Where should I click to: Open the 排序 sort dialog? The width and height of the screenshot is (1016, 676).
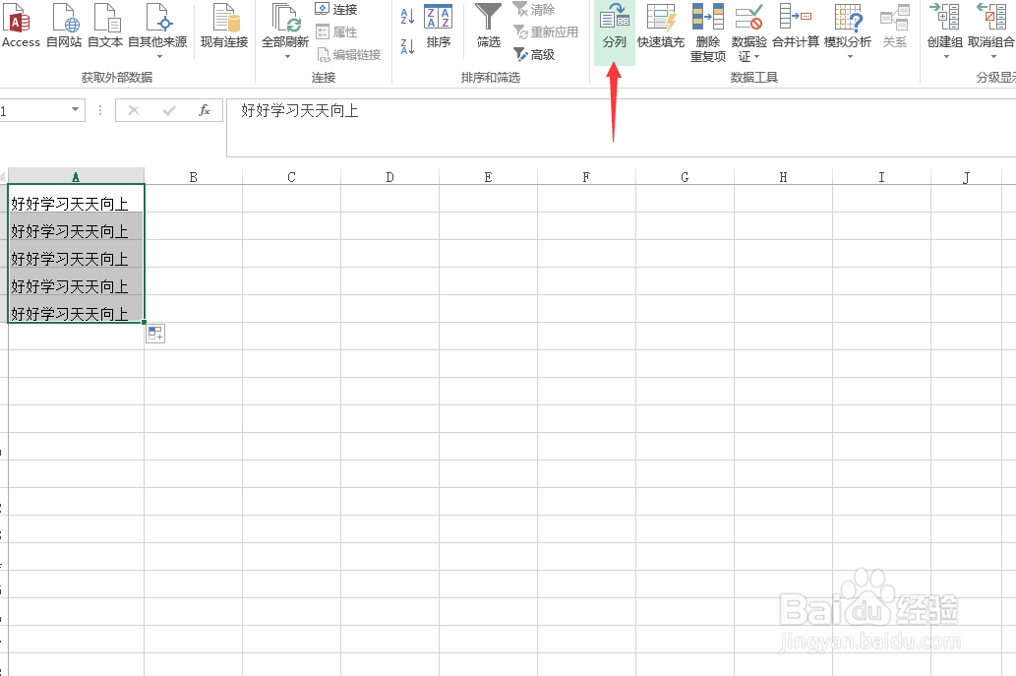(439, 26)
